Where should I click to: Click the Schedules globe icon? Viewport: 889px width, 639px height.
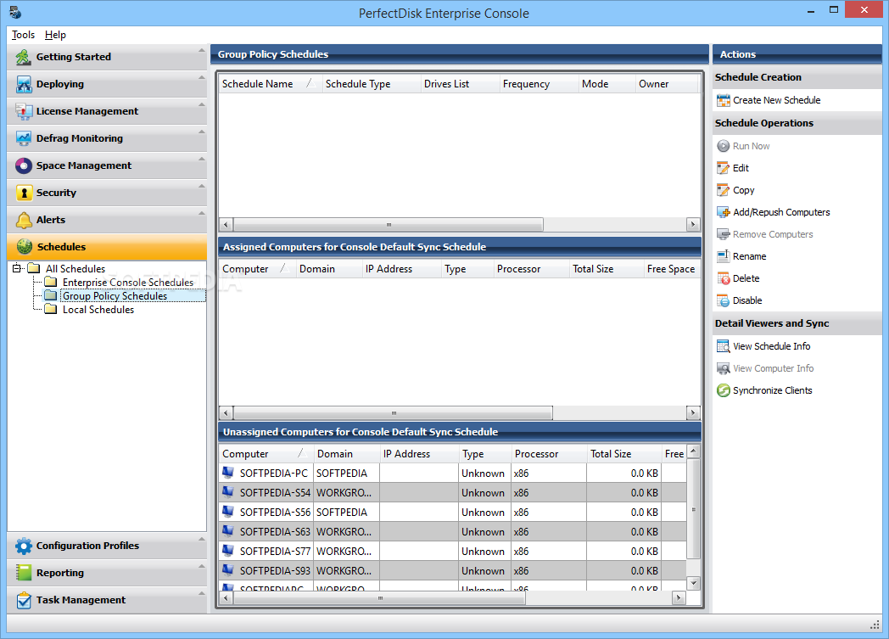pyautogui.click(x=25, y=247)
